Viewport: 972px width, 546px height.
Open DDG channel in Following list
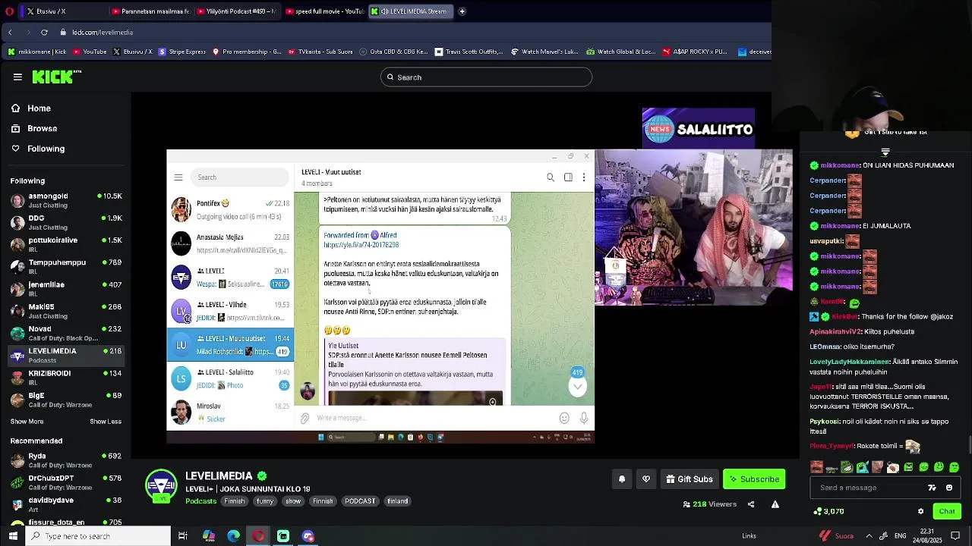click(66, 222)
